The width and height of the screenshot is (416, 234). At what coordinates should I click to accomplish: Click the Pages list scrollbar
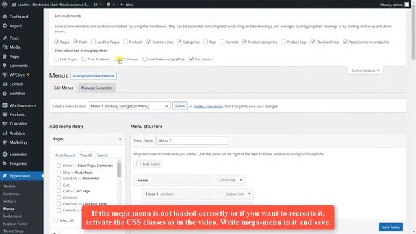tap(119, 170)
